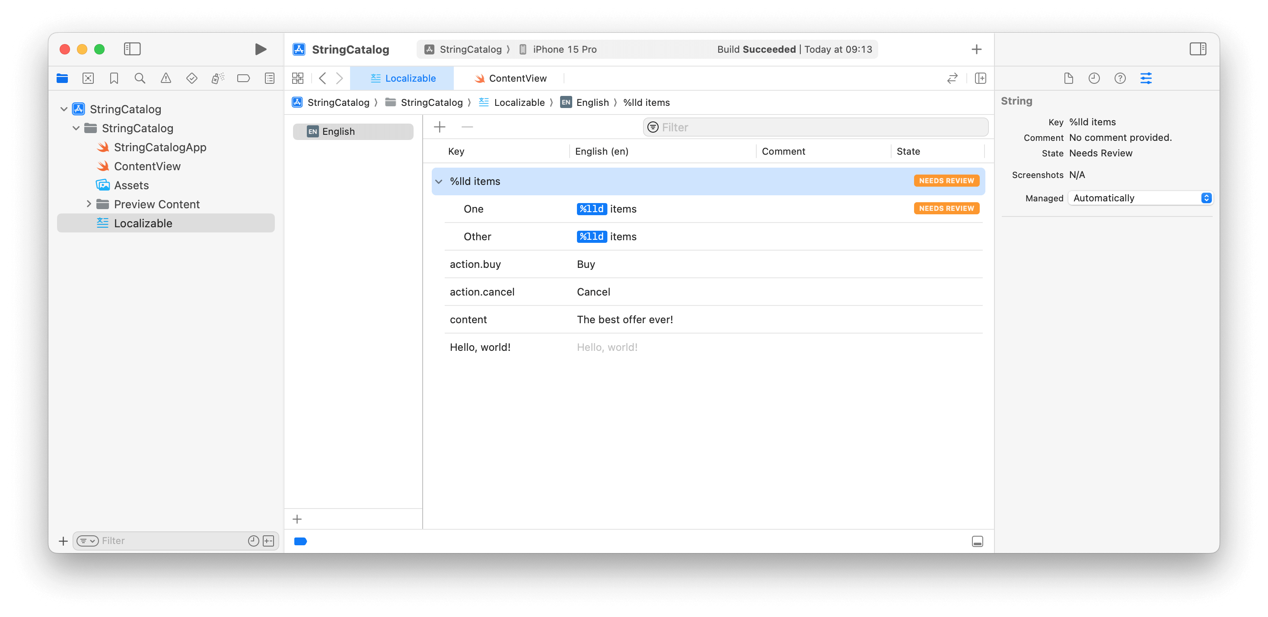Expand the StringCatalog folder in navigator
The width and height of the screenshot is (1268, 617).
tap(76, 128)
